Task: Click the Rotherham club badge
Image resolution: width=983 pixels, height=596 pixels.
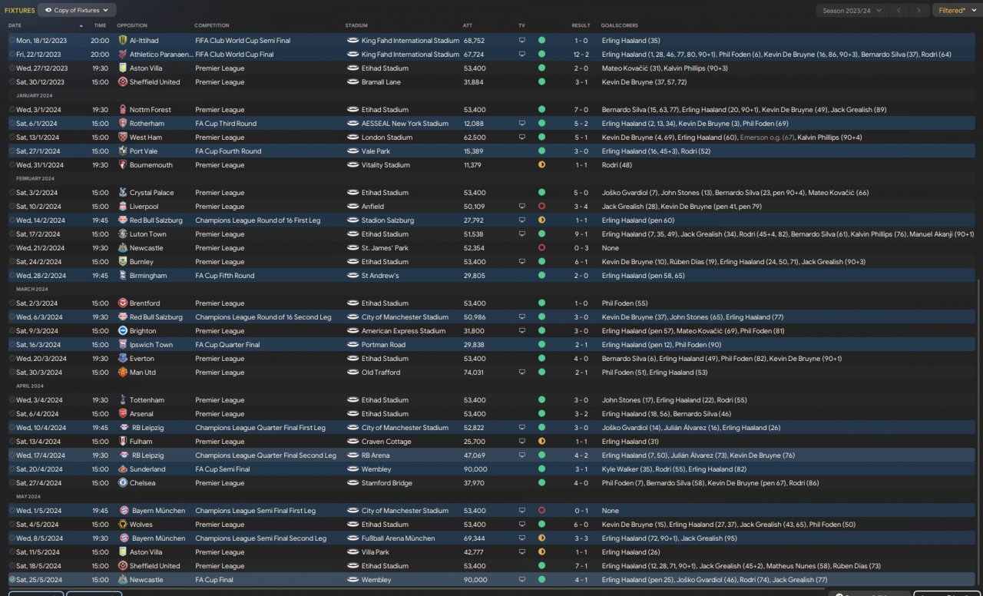Action: tap(123, 123)
